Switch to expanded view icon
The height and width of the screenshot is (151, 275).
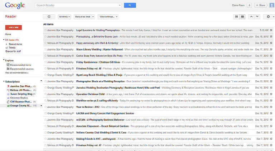coord(242,17)
